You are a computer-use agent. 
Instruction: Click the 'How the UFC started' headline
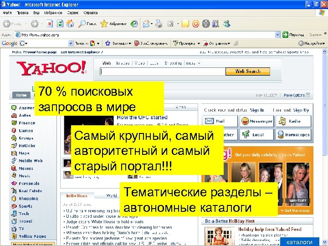(142, 118)
